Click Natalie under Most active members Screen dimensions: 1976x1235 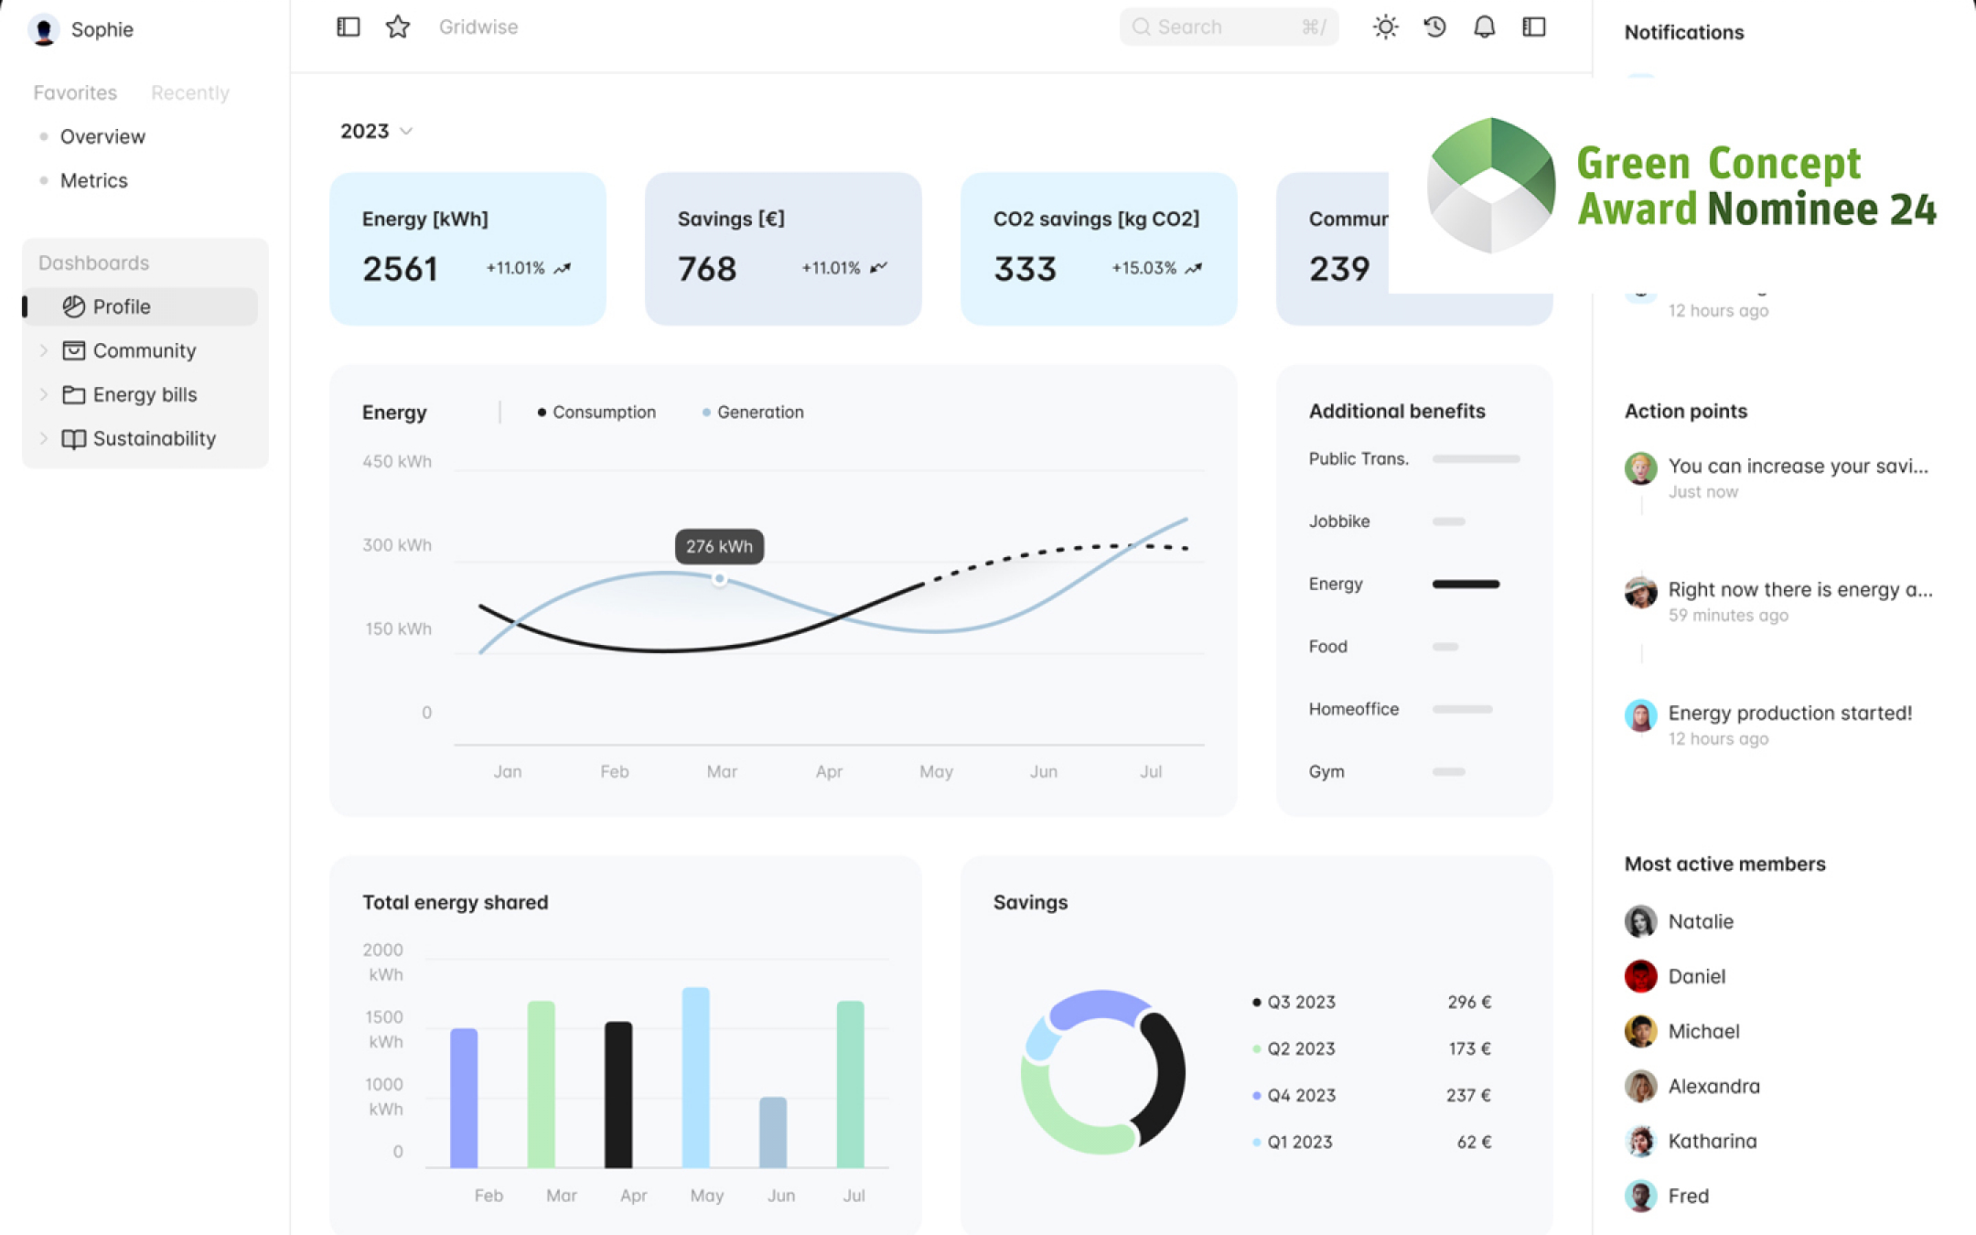click(1700, 921)
